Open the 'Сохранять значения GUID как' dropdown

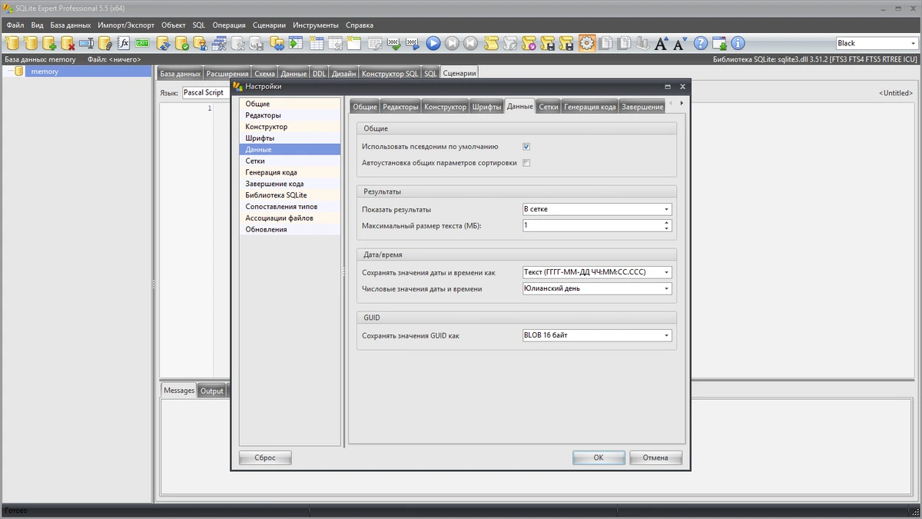[x=596, y=335]
